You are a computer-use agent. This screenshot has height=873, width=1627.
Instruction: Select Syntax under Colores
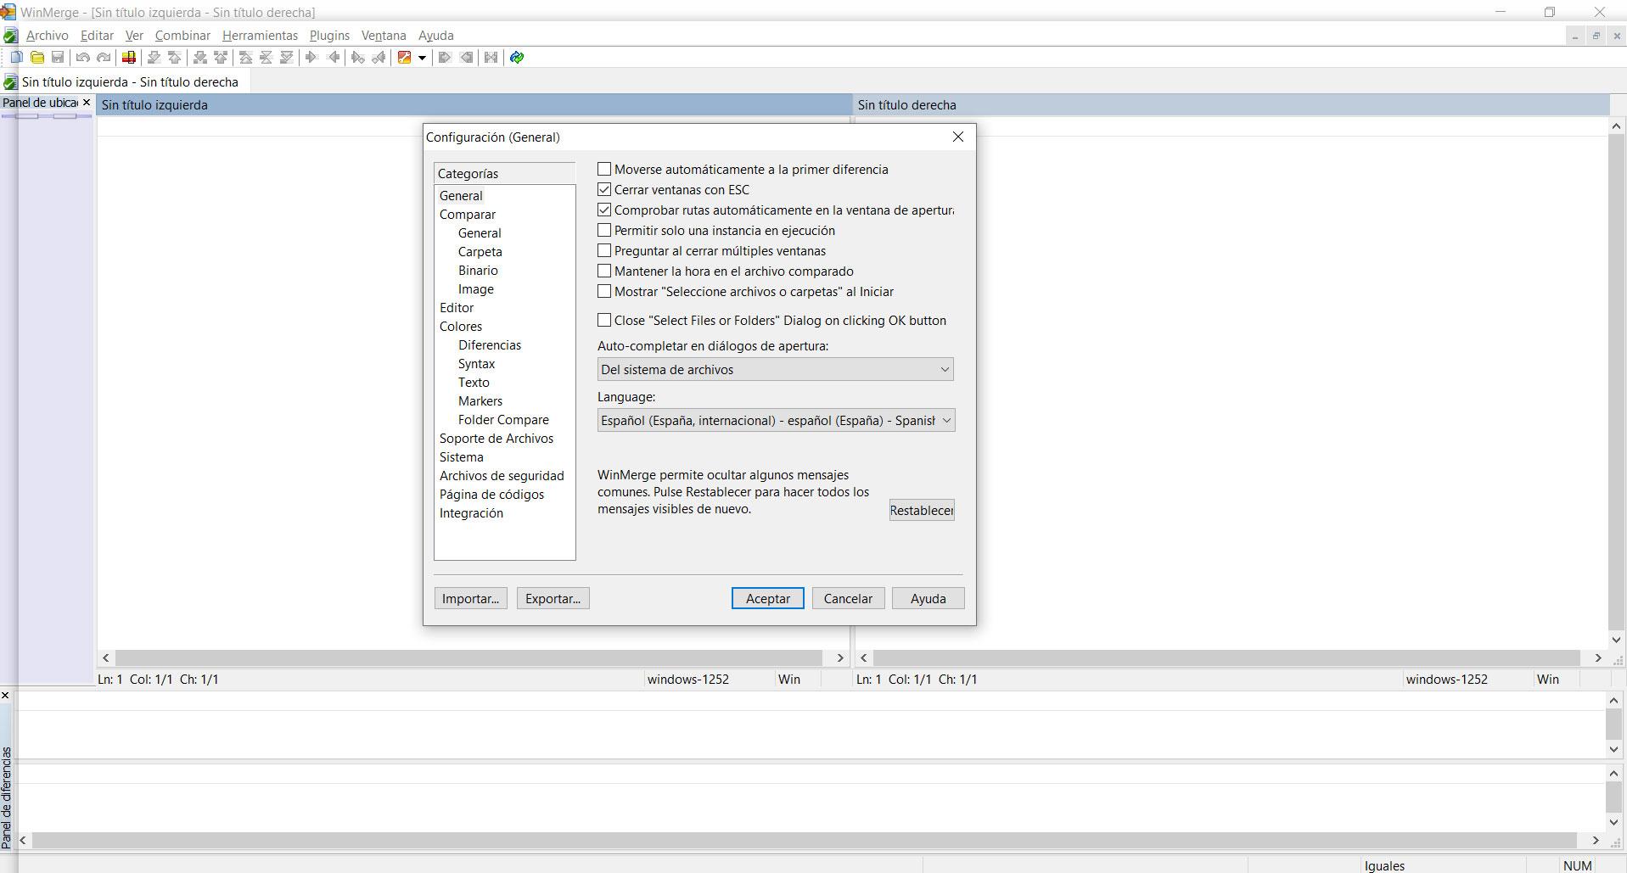point(476,364)
